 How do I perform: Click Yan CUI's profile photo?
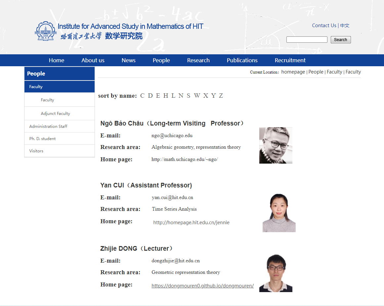(279, 213)
